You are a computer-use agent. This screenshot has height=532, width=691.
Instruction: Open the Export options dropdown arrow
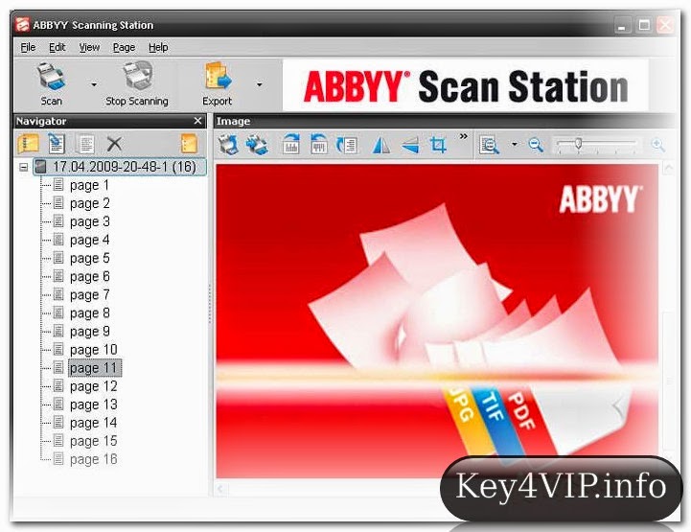pyautogui.click(x=259, y=84)
